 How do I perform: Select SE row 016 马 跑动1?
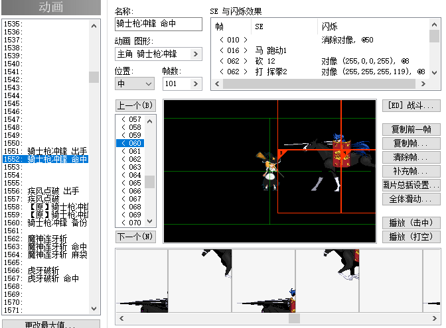pyautogui.click(x=320, y=50)
